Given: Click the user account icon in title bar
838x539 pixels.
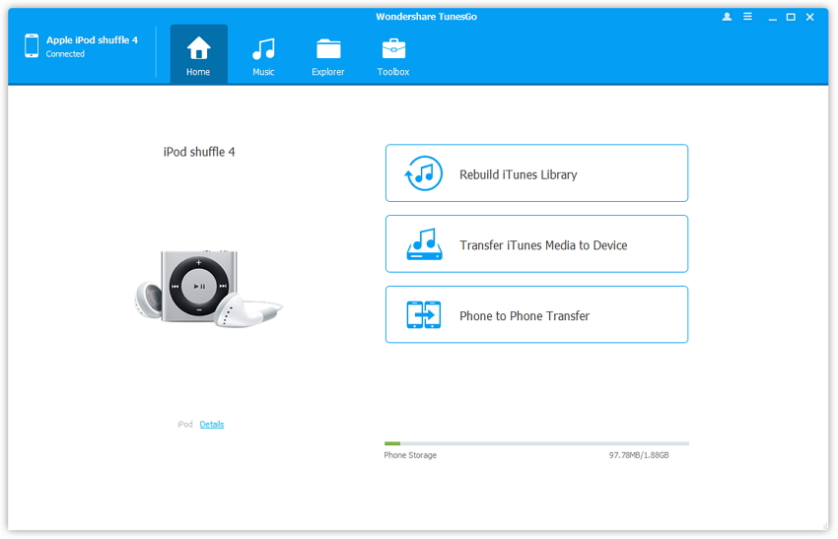Looking at the screenshot, I should pos(728,17).
